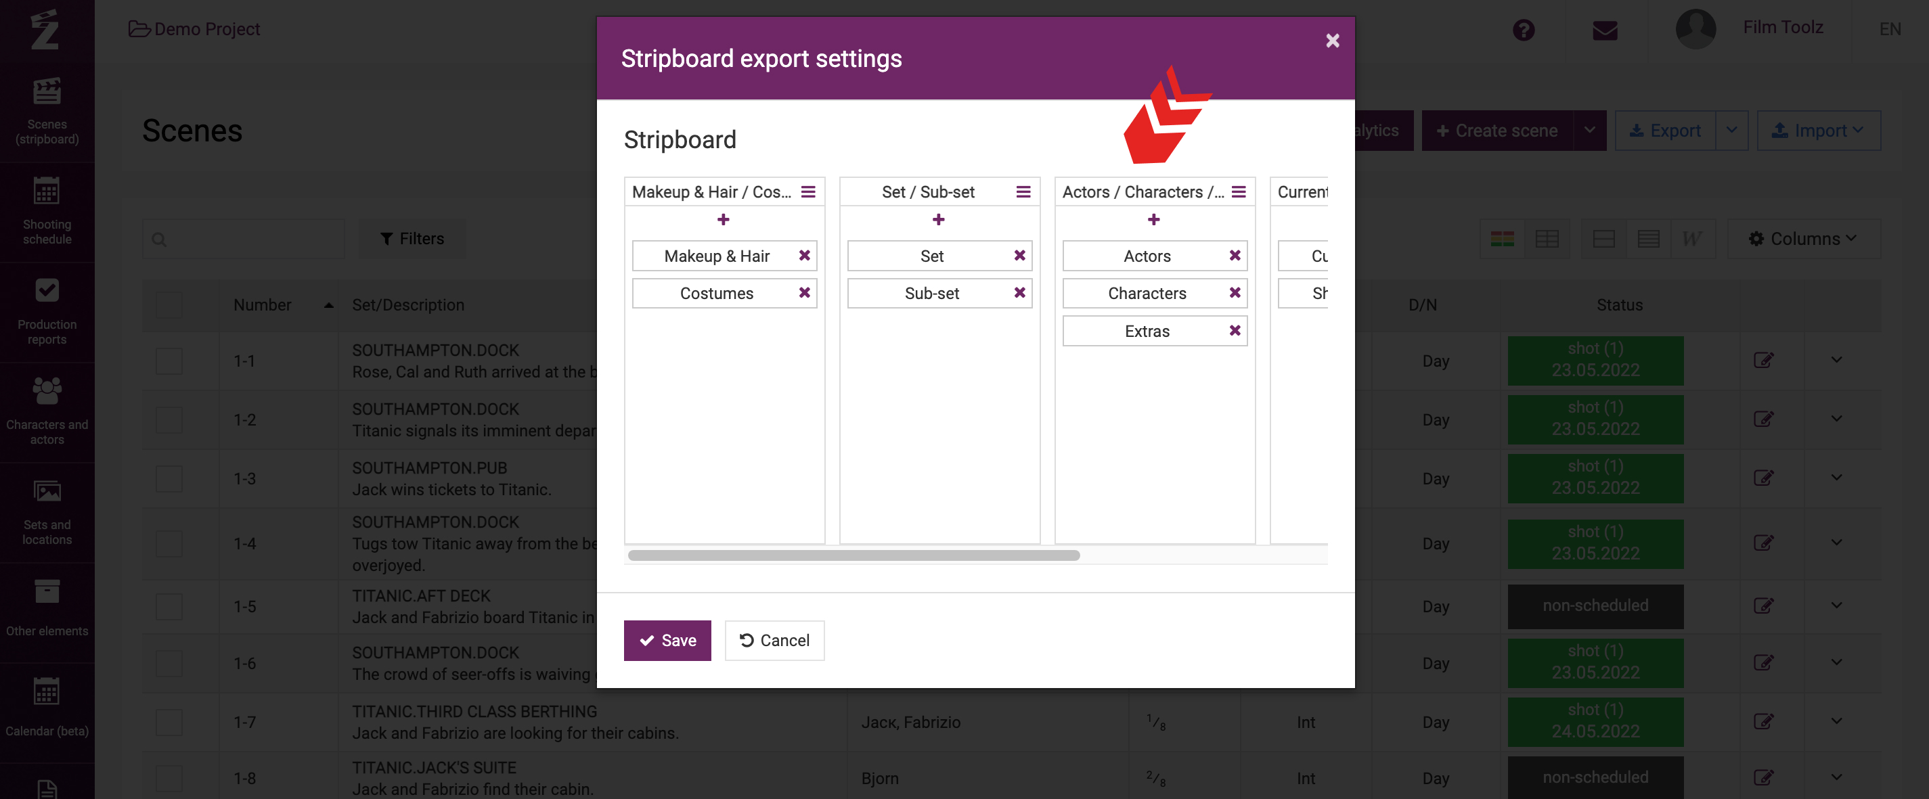Open the help question mark icon
The image size is (1929, 799).
(1523, 30)
